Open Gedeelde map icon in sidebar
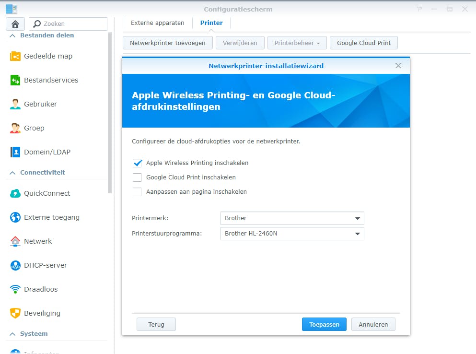Image resolution: width=476 pixels, height=354 pixels. pos(15,56)
